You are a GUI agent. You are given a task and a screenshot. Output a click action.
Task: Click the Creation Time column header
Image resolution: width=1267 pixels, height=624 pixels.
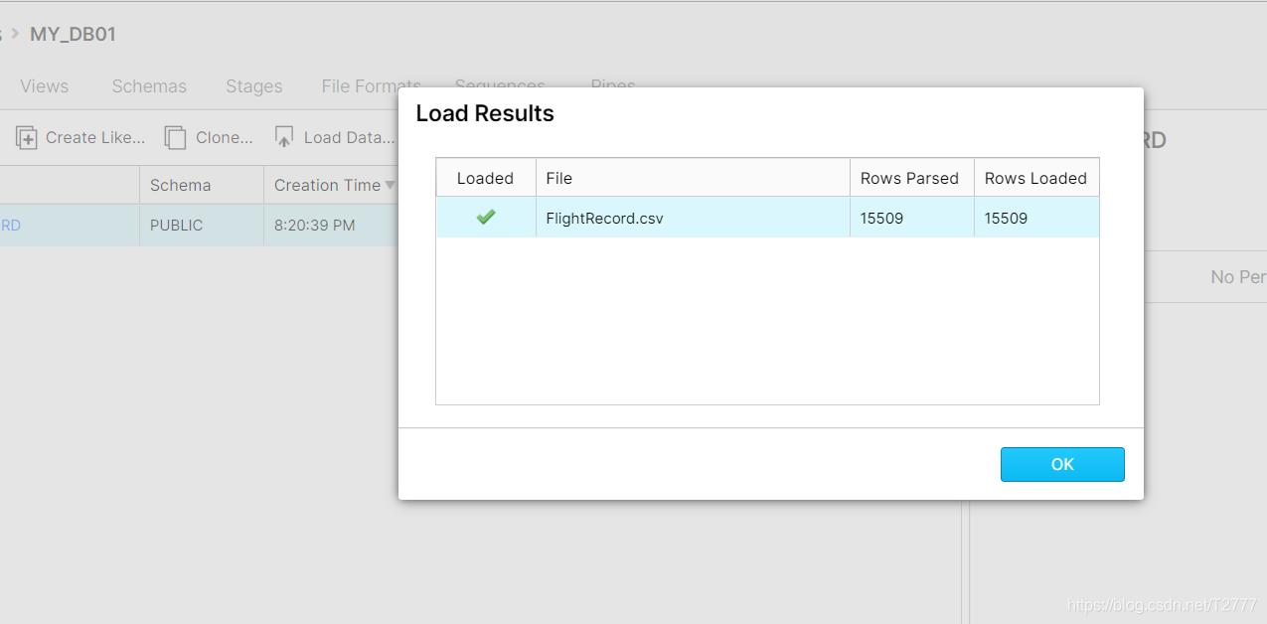331,185
